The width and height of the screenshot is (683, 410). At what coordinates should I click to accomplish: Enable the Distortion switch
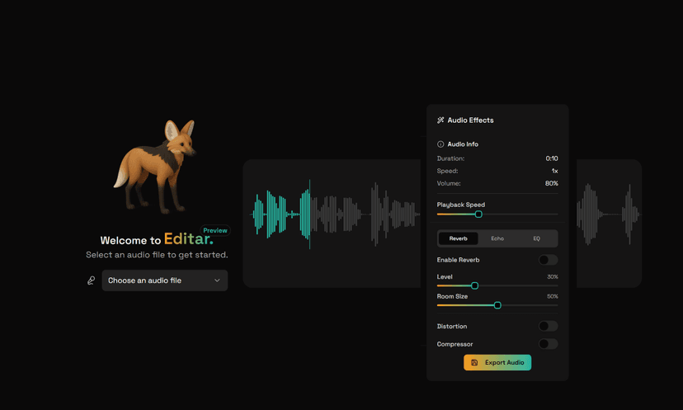click(548, 327)
